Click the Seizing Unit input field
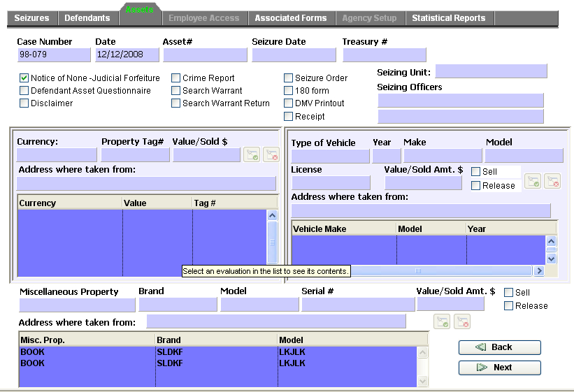Screen dimensions: 574x392 point(491,71)
